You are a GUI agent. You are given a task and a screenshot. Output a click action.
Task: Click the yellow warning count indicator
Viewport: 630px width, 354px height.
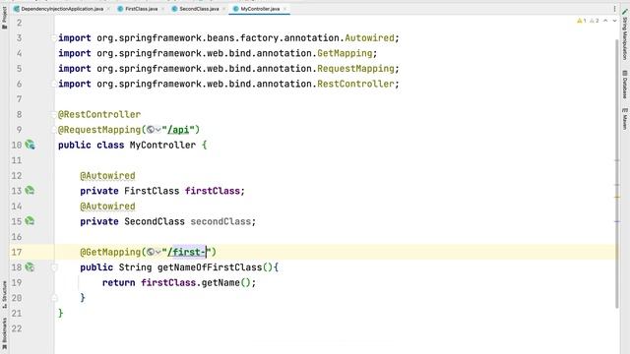tap(582, 21)
